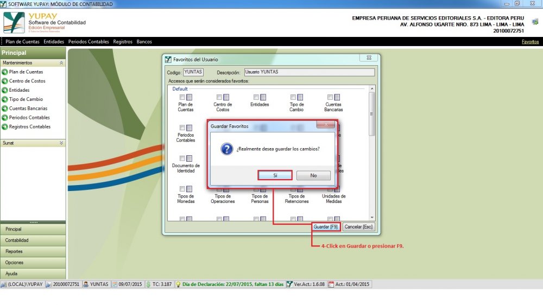Screen dimensions: 543x305
Task: Click the Centro de Costos favorite item icon
Action: pyautogui.click(x=226, y=97)
